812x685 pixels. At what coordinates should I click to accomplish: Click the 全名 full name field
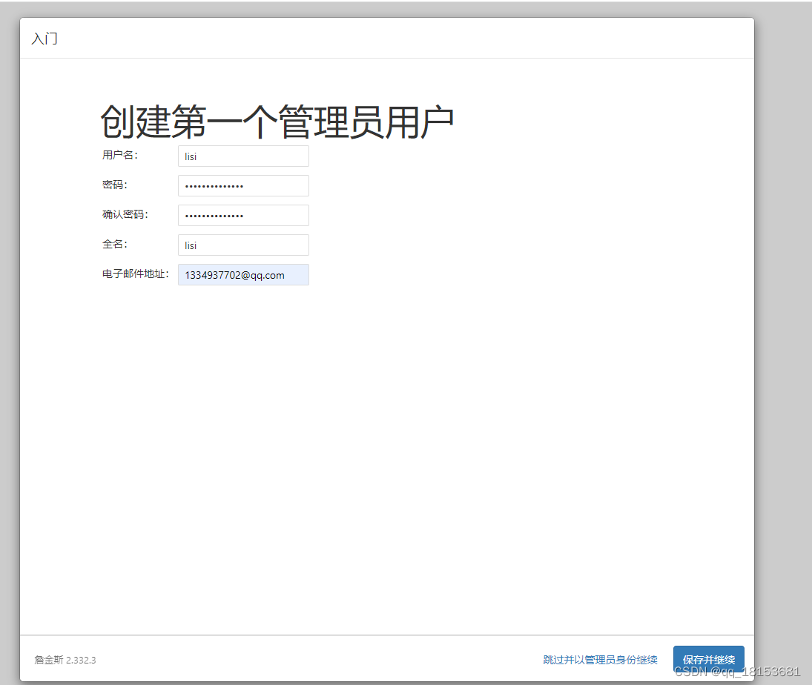[243, 245]
